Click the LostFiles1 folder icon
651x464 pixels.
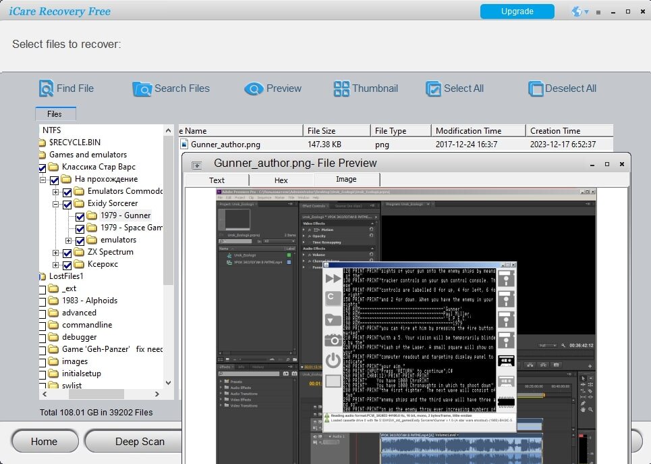(43, 276)
